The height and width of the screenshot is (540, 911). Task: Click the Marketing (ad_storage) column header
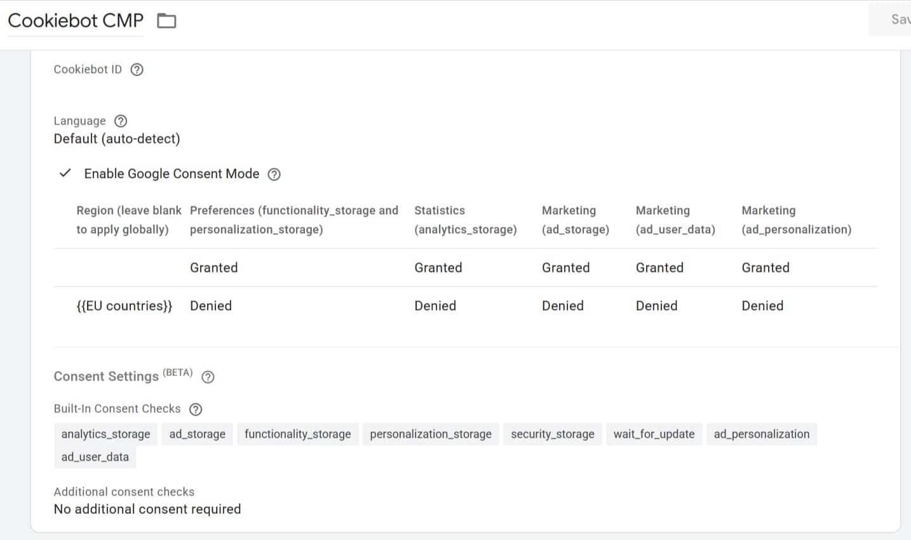[576, 220]
